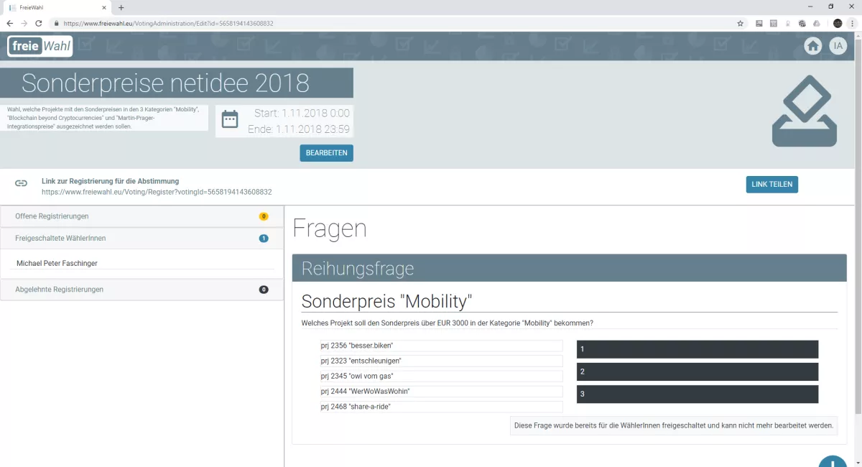This screenshot has height=467, width=862.
Task: Open the Home icon in the top banner
Action: click(x=812, y=45)
